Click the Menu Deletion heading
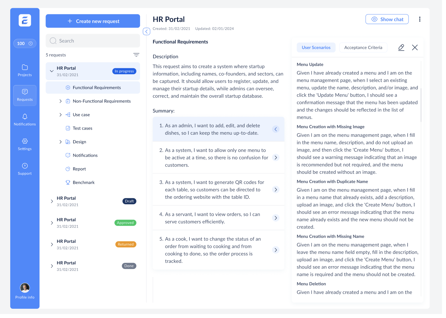This screenshot has width=446, height=318. pos(311,284)
